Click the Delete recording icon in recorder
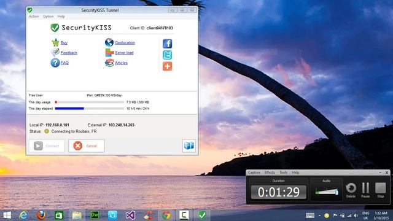The width and height of the screenshot is (393, 221). (351, 190)
